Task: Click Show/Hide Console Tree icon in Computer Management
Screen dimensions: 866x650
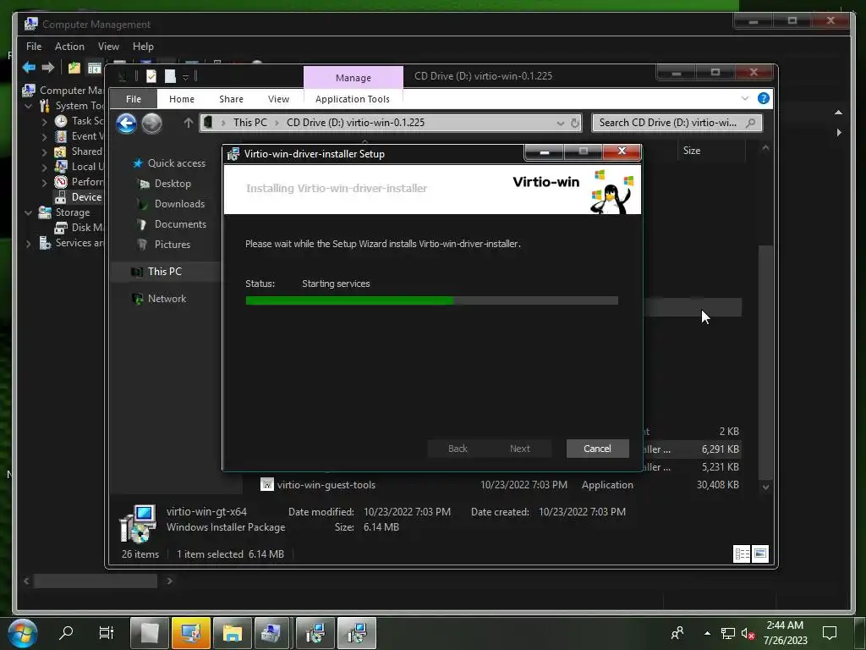Action: coord(95,68)
